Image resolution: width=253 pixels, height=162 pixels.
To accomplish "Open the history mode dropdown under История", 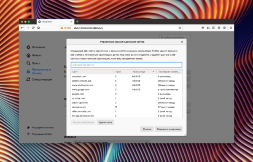I will pyautogui.click(x=112, y=142).
